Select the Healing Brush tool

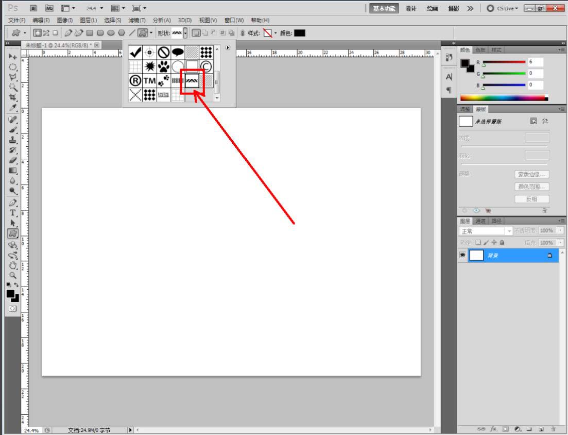coord(13,119)
